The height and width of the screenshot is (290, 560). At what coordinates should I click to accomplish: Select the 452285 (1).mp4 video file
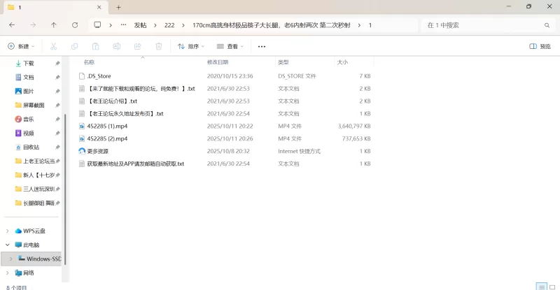107,126
